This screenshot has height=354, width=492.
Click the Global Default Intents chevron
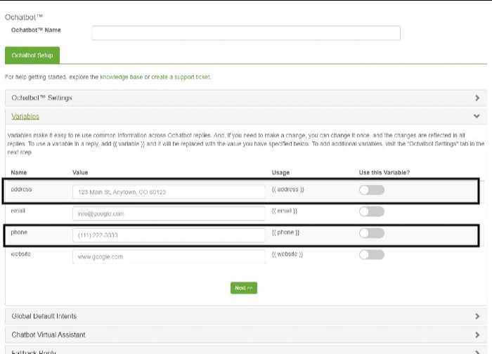tap(477, 316)
